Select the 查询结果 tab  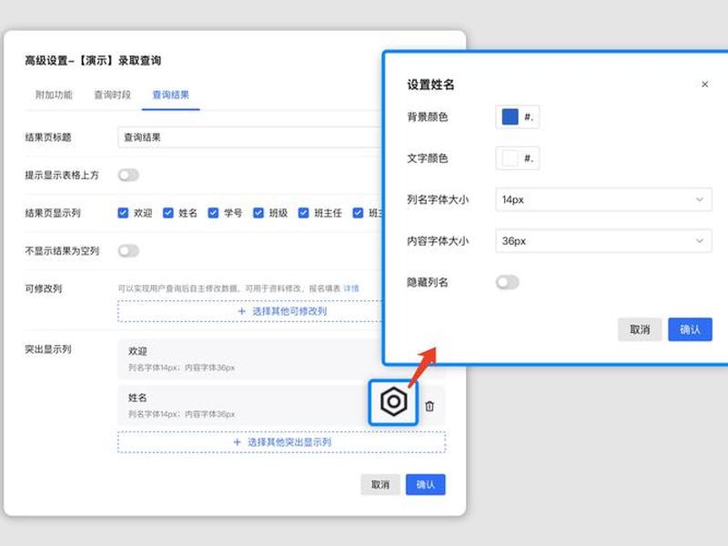point(171,96)
